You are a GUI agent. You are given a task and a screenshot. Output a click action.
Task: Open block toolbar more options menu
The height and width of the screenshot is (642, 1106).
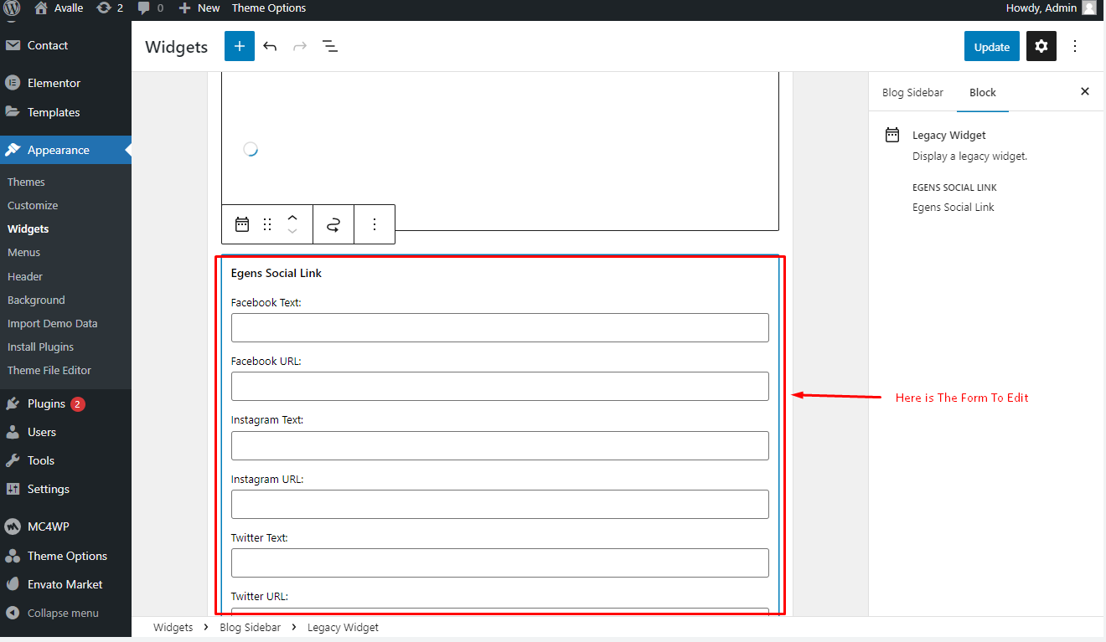[x=375, y=224]
